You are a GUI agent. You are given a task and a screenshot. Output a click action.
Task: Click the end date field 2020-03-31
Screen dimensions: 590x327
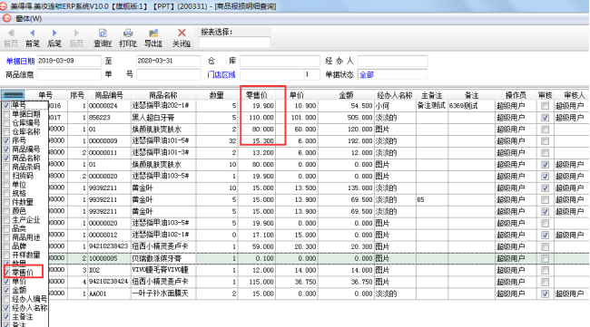(x=168, y=61)
